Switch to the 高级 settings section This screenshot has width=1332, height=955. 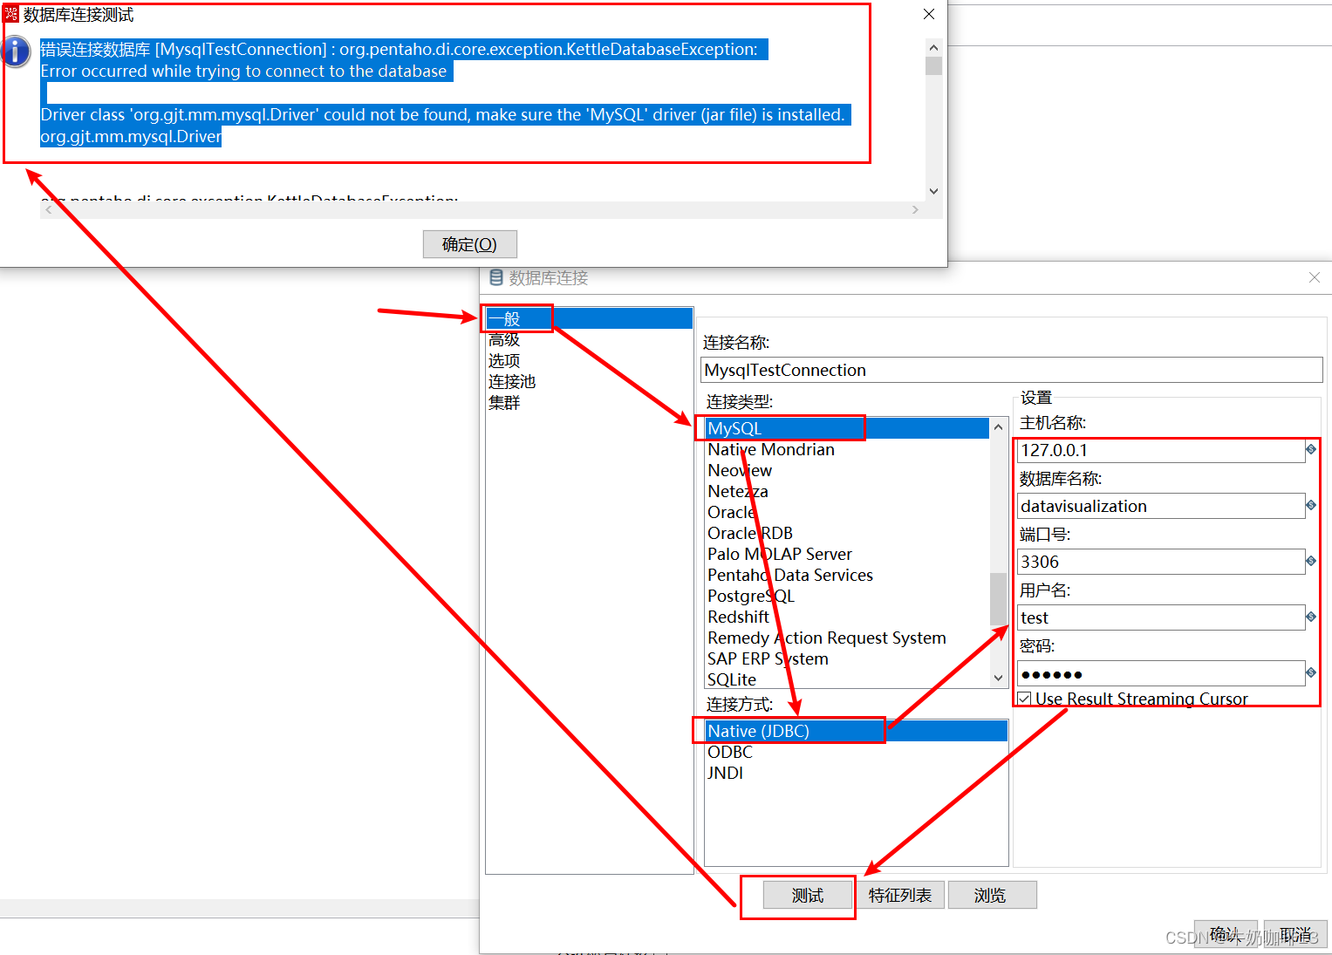504,339
